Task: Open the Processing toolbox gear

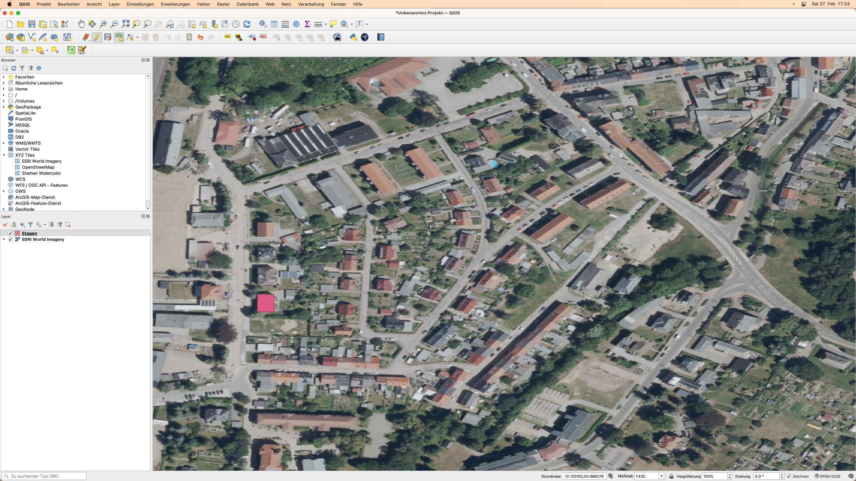Action: tap(296, 24)
